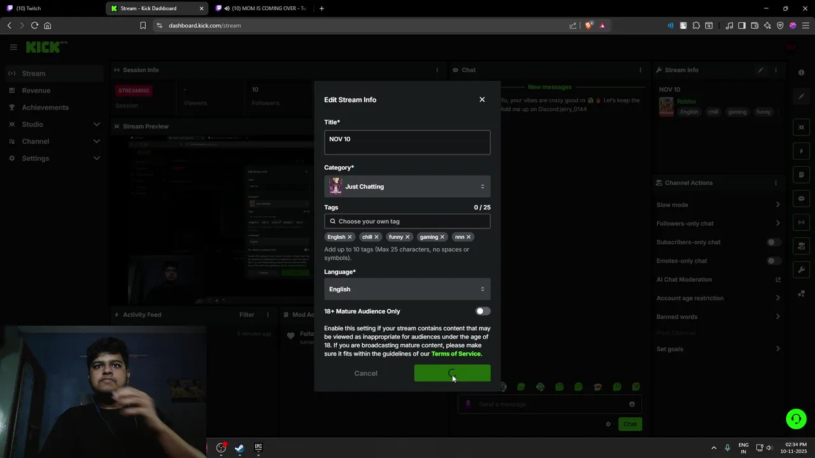
Task: Click the tag search magnifier icon
Action: [x=332, y=221]
